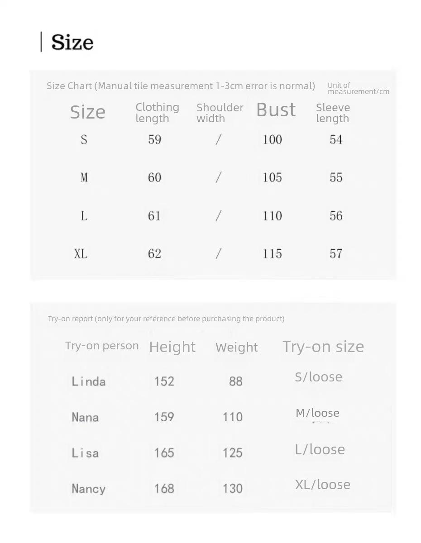Click the Try-on report caption text
This screenshot has width=421, height=543.
tap(166, 319)
